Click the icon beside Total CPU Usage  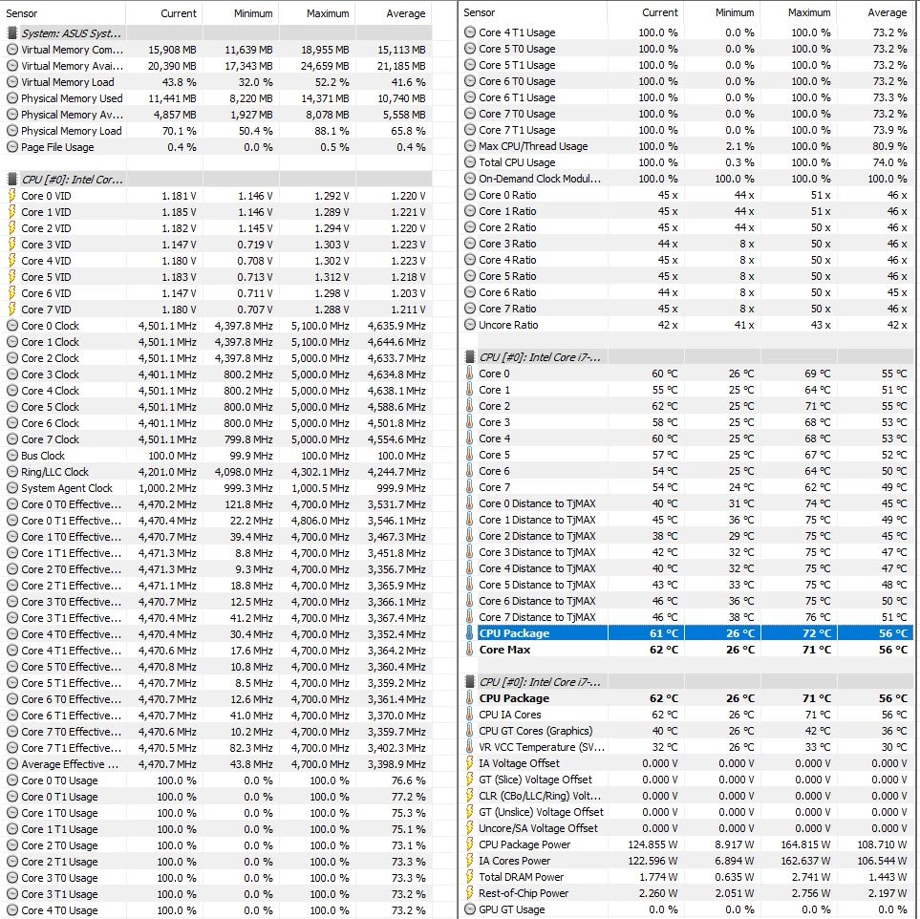pyautogui.click(x=469, y=162)
